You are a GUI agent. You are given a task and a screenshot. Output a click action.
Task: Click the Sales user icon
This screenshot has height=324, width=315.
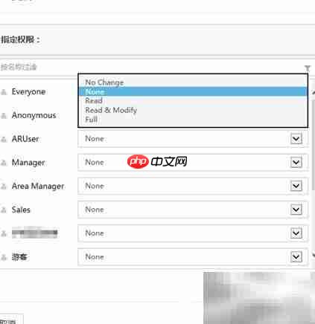click(x=4, y=210)
